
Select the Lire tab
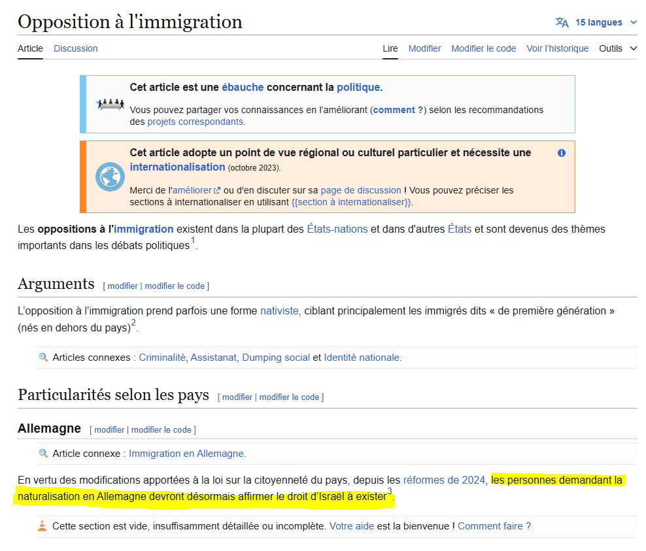click(x=390, y=48)
